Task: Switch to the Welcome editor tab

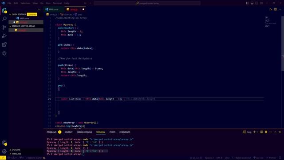Action: point(54,9)
